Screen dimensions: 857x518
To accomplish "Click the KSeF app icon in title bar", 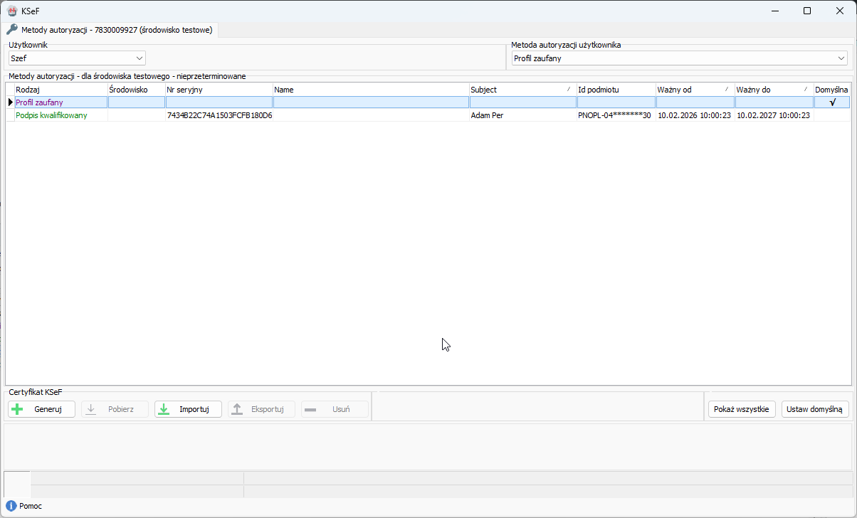I will [12, 11].
